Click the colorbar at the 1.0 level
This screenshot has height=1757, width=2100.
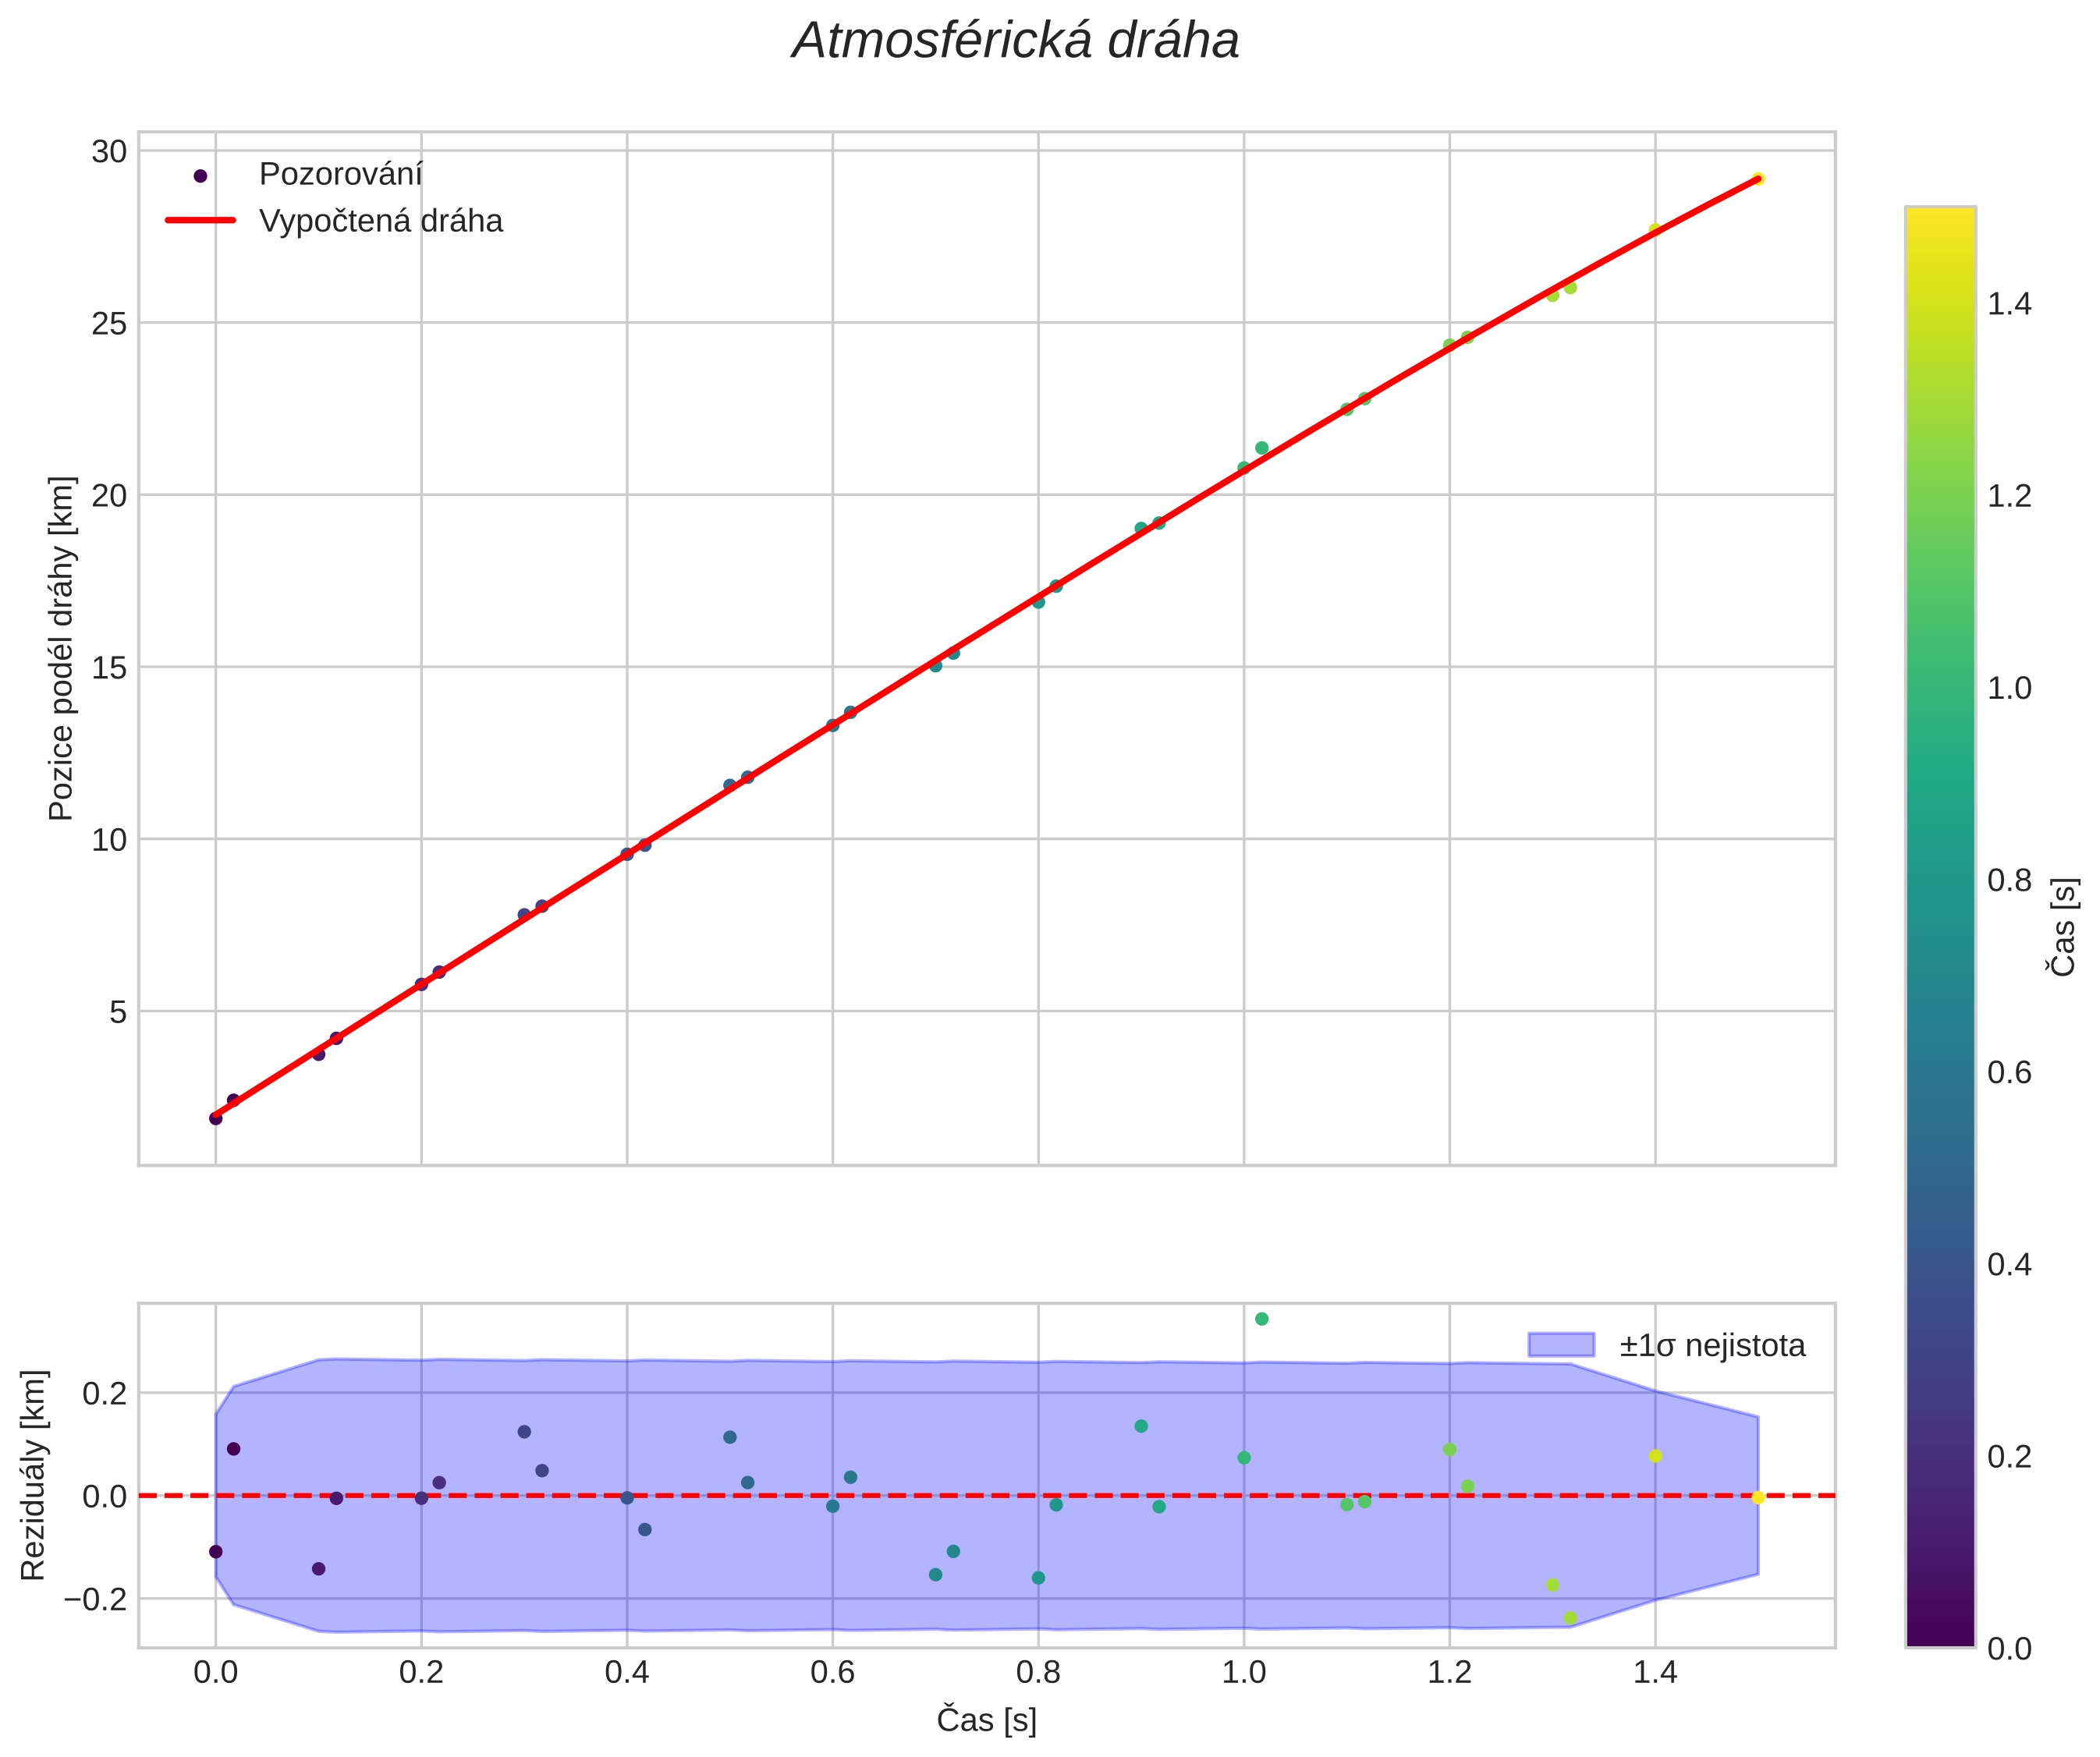1940,688
